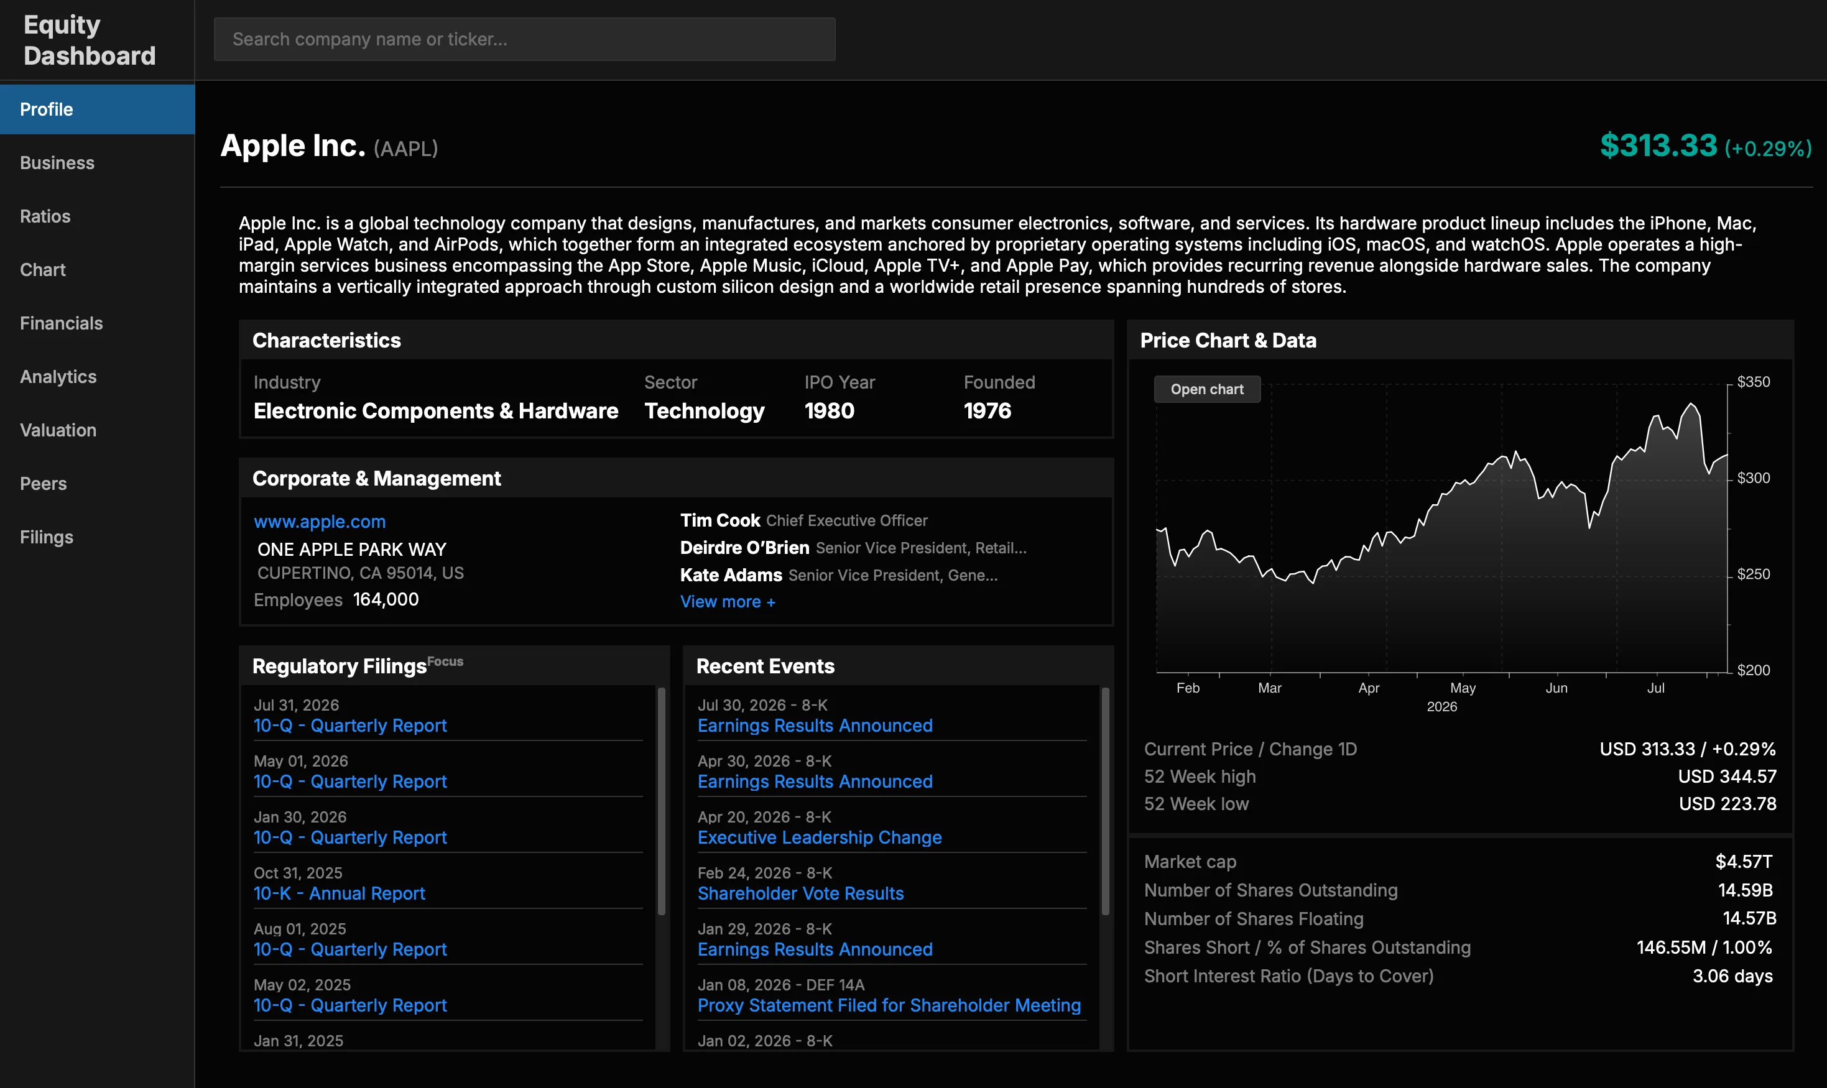The height and width of the screenshot is (1088, 1827).
Task: Click the Tim Cook executive name
Action: pos(719,520)
